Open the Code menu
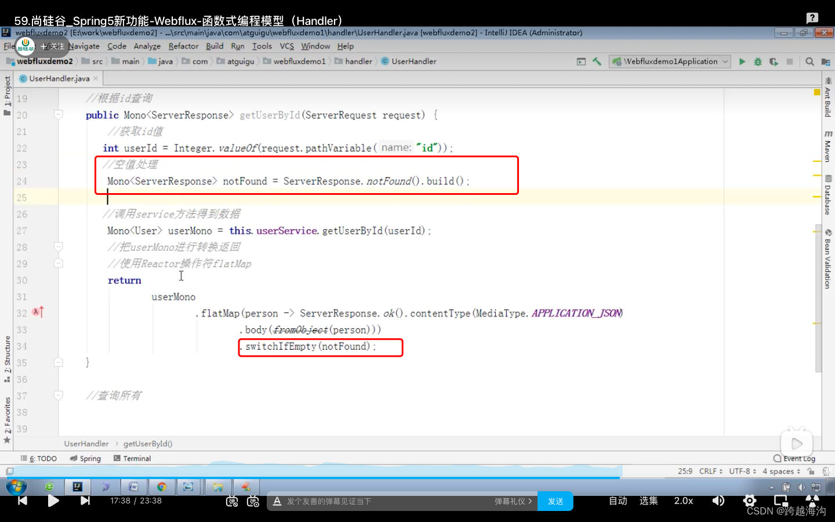This screenshot has width=835, height=522. pos(117,46)
